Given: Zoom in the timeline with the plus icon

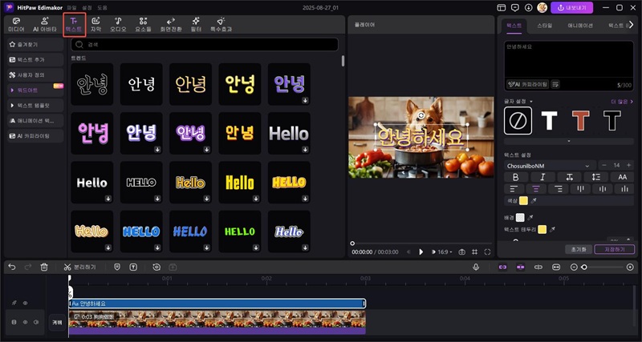Looking at the screenshot, I should (630, 267).
